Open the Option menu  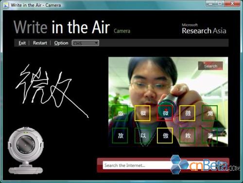(61, 43)
